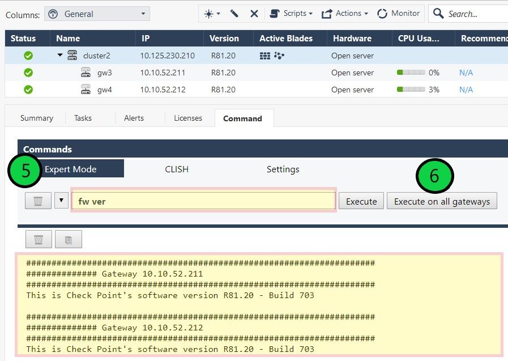The height and width of the screenshot is (361, 508).
Task: Click the gw3 gateway icon
Action: point(86,73)
